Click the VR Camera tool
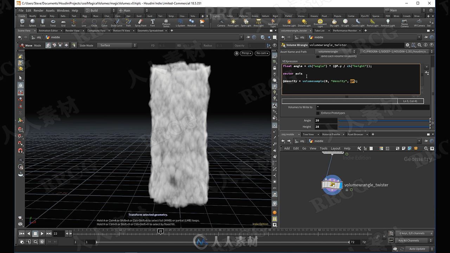Screen dimensions: 450x253 [x=419, y=23]
